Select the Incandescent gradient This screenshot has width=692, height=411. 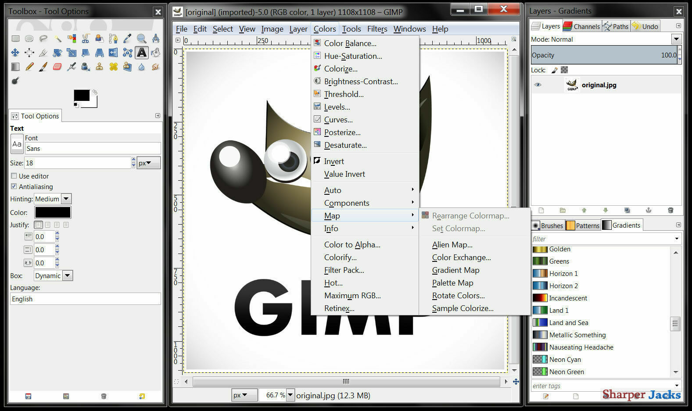tap(601, 298)
